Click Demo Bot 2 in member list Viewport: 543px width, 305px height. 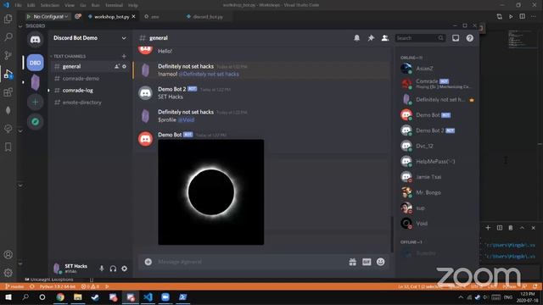click(436, 130)
